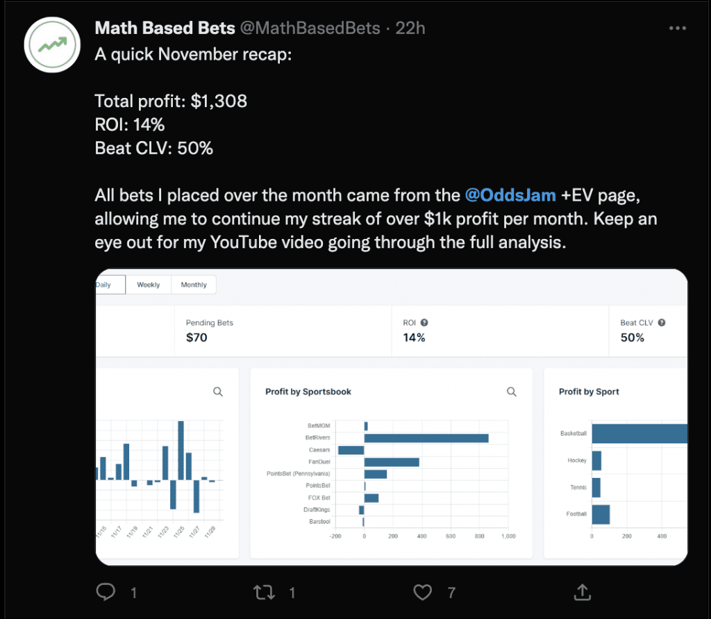The image size is (711, 619).
Task: Select the Daily tab
Action: [x=110, y=285]
